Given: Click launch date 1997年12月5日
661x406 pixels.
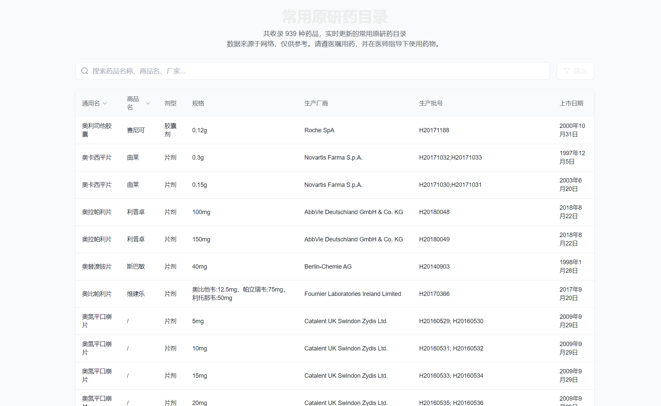Looking at the screenshot, I should (x=572, y=157).
